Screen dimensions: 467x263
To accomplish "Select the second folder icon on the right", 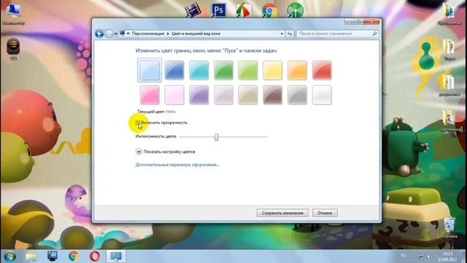I will click(449, 50).
